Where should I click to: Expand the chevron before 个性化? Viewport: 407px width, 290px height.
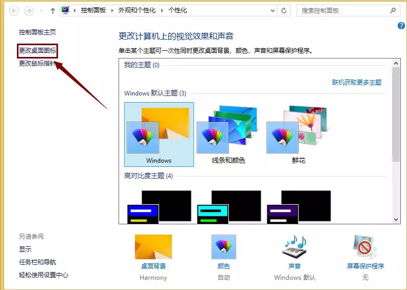(162, 11)
